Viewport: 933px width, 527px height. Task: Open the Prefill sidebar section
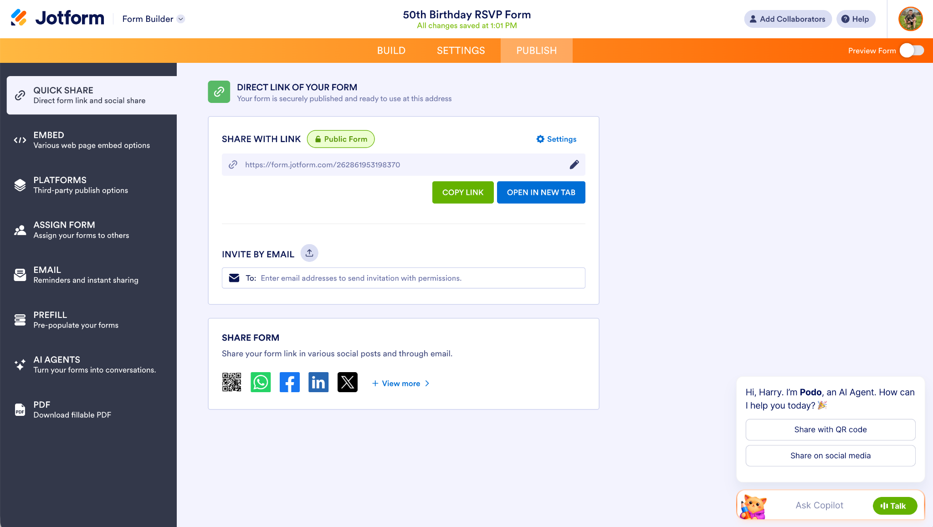pos(92,320)
